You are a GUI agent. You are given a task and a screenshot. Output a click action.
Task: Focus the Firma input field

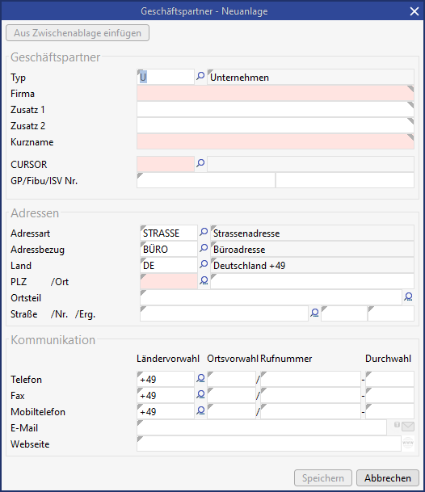276,93
